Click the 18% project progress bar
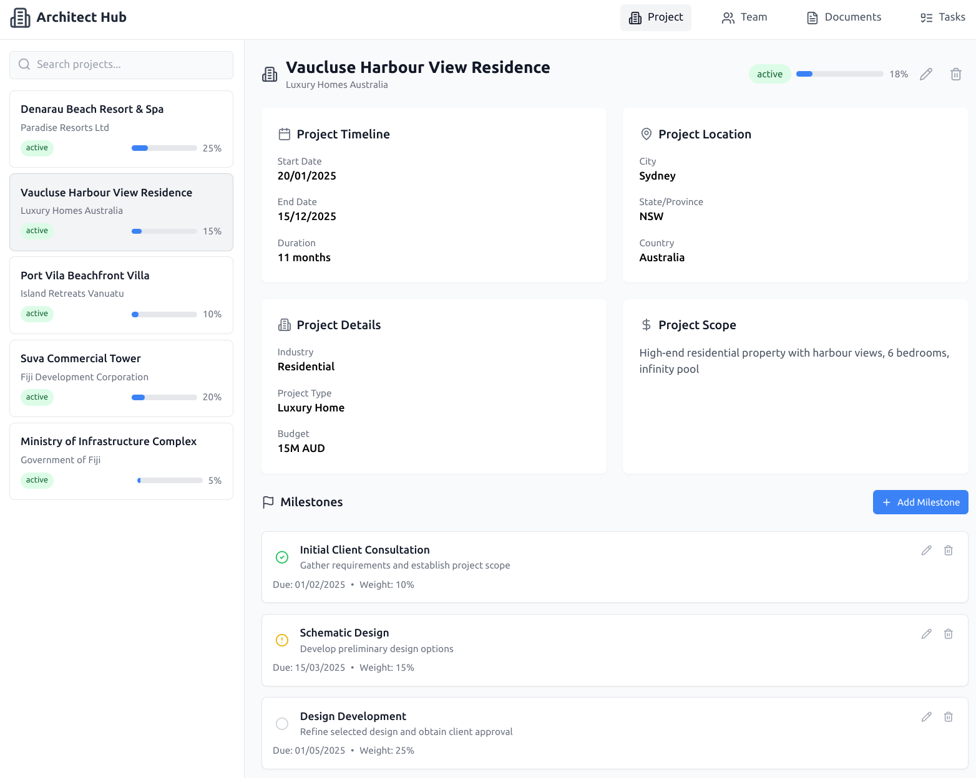The image size is (976, 778). tap(839, 74)
